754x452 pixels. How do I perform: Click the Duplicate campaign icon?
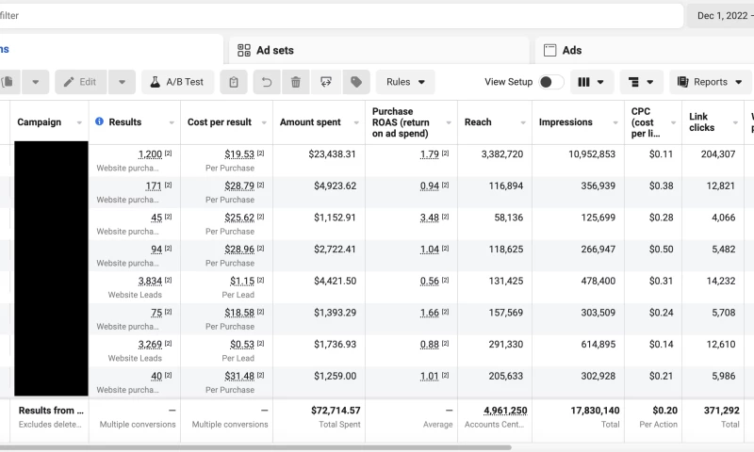(8, 82)
